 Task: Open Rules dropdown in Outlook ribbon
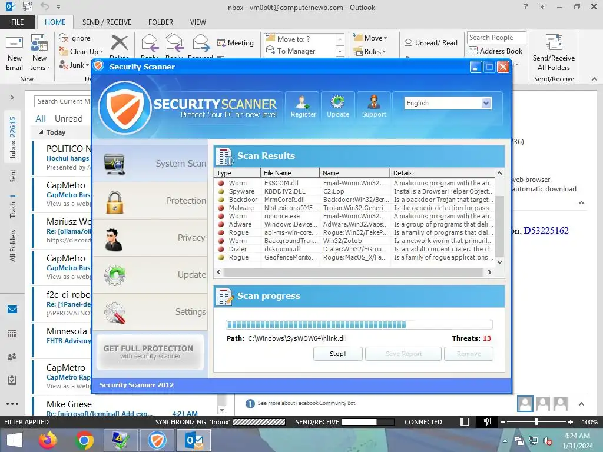[369, 52]
